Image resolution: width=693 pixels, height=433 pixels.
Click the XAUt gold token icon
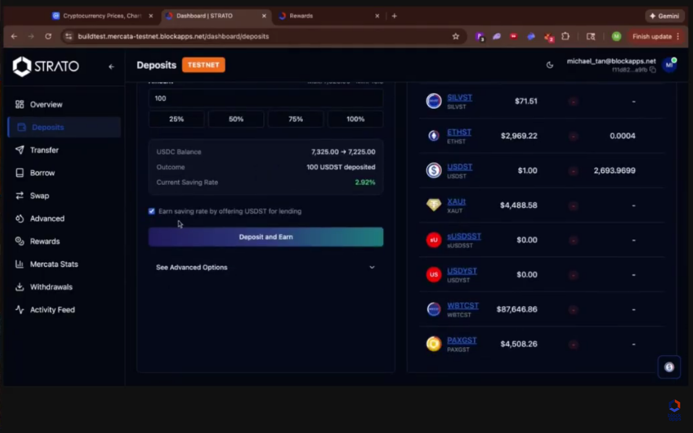[434, 205]
